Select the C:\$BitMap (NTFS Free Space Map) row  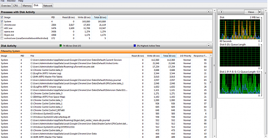[x=104, y=97]
